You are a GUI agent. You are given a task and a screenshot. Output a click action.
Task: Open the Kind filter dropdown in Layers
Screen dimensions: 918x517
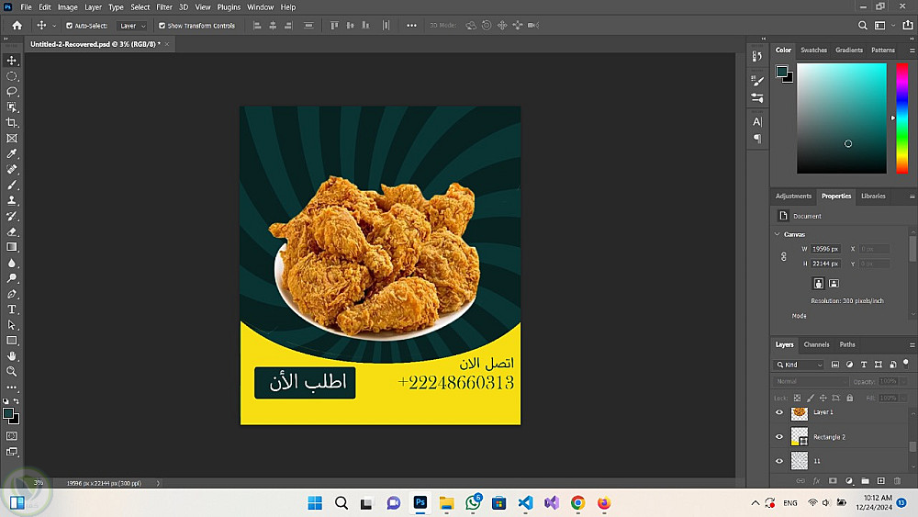point(800,365)
